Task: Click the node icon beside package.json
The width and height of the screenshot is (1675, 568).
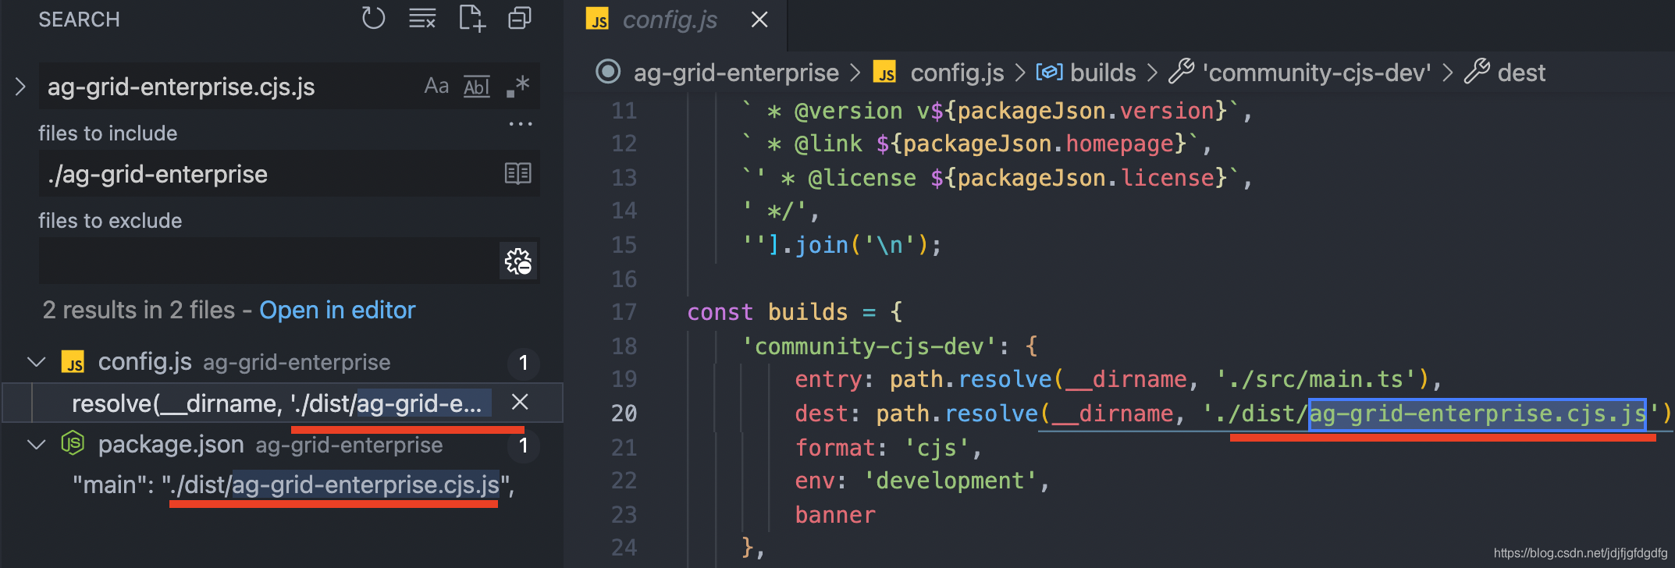Action: coord(73,444)
